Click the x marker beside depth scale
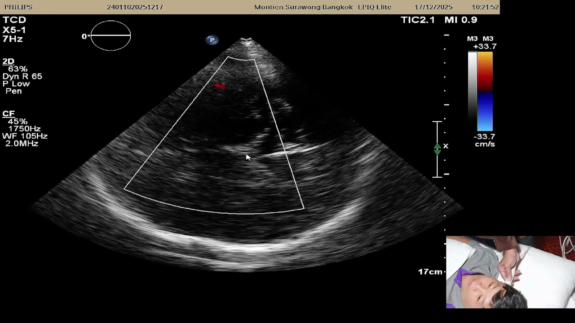The height and width of the screenshot is (323, 575). 446,146
